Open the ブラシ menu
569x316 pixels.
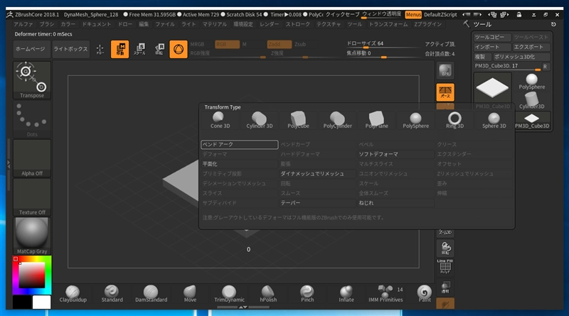(47, 24)
